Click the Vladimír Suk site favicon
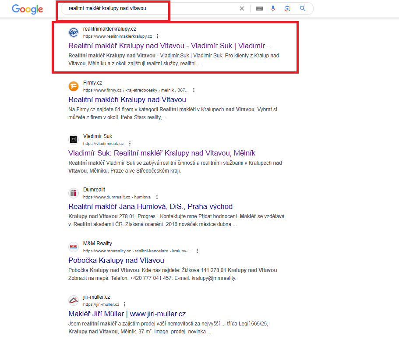The image size is (399, 343). (74, 139)
